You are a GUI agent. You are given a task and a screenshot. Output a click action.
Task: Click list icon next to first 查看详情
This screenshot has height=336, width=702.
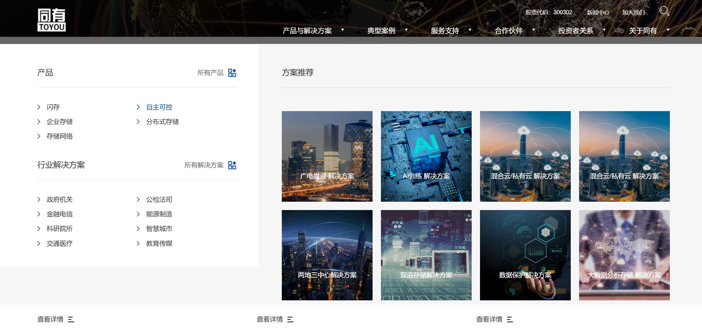[x=71, y=319]
